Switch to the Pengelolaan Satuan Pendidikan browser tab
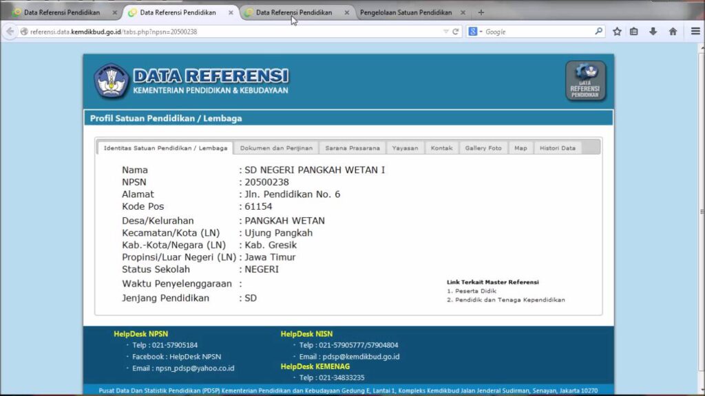Image resolution: width=705 pixels, height=396 pixels. [x=406, y=12]
